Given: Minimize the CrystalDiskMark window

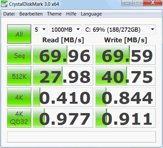Looking at the screenshot, I should [x=127, y=3].
